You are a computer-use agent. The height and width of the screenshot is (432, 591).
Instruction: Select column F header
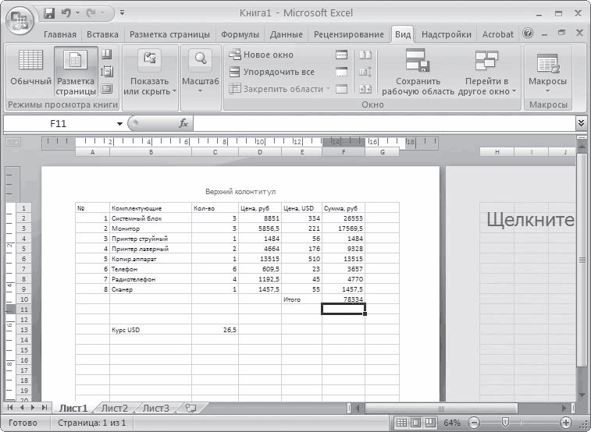click(x=344, y=152)
